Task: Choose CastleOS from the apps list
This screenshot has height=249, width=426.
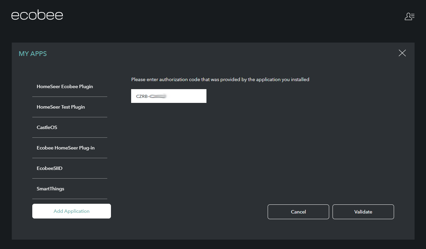Action: point(47,127)
